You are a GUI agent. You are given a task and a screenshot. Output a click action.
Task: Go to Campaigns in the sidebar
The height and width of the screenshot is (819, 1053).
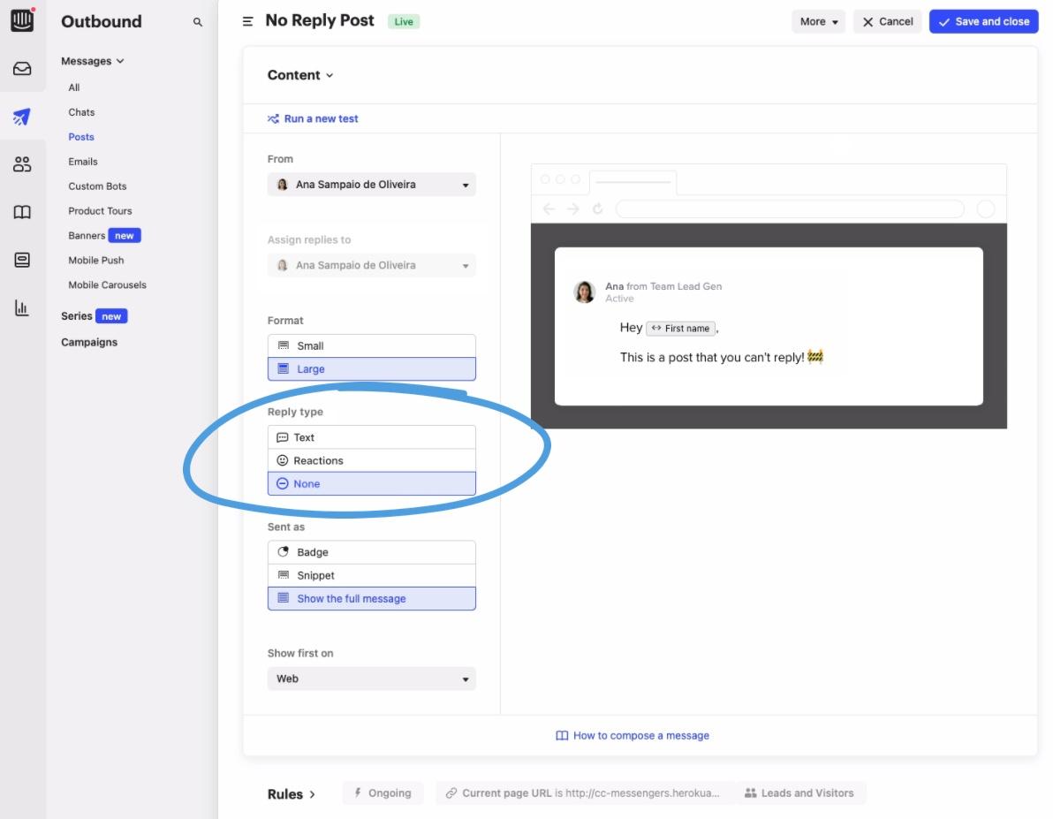click(88, 342)
